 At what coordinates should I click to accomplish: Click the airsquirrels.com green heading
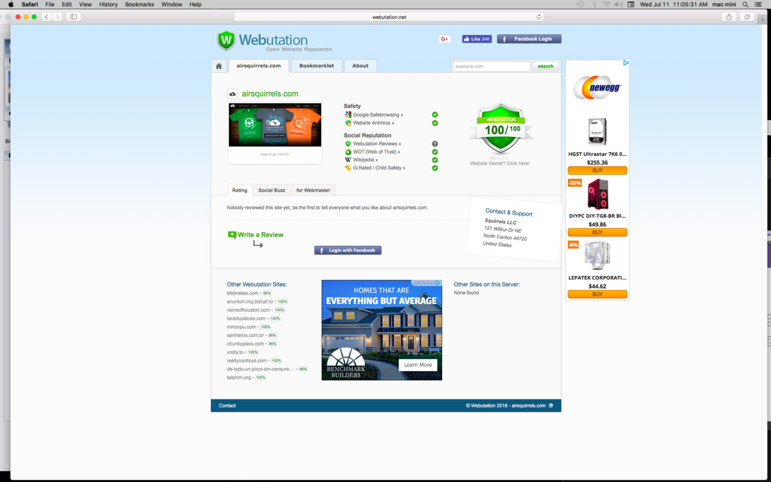click(270, 94)
